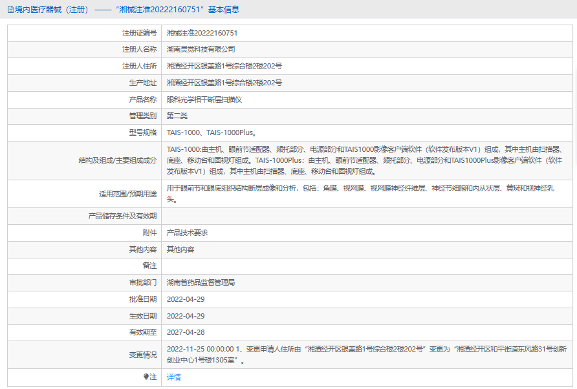
Task: Click the 第二类 management category value
Action: pyautogui.click(x=177, y=116)
